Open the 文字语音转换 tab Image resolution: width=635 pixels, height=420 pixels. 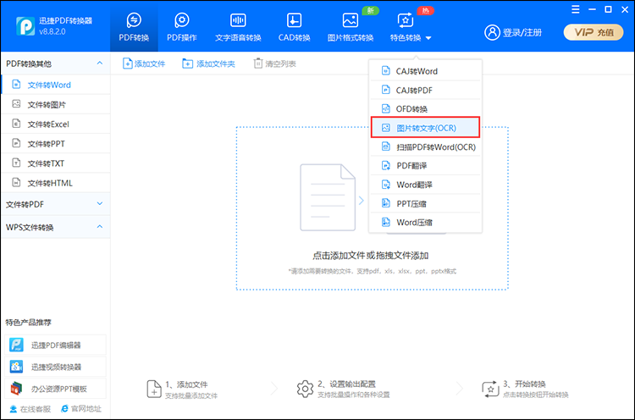[238, 28]
